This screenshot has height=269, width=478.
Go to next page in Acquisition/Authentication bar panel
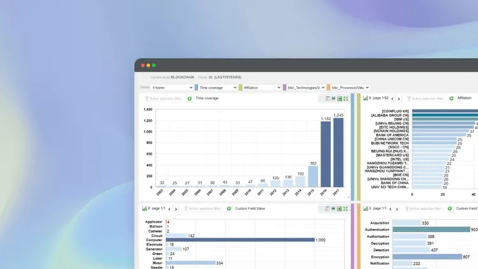(397, 209)
